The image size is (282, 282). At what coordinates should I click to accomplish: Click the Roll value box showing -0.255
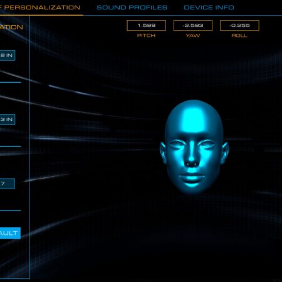239,26
